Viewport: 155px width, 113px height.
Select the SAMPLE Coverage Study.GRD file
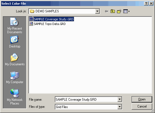pyautogui.click(x=53, y=19)
